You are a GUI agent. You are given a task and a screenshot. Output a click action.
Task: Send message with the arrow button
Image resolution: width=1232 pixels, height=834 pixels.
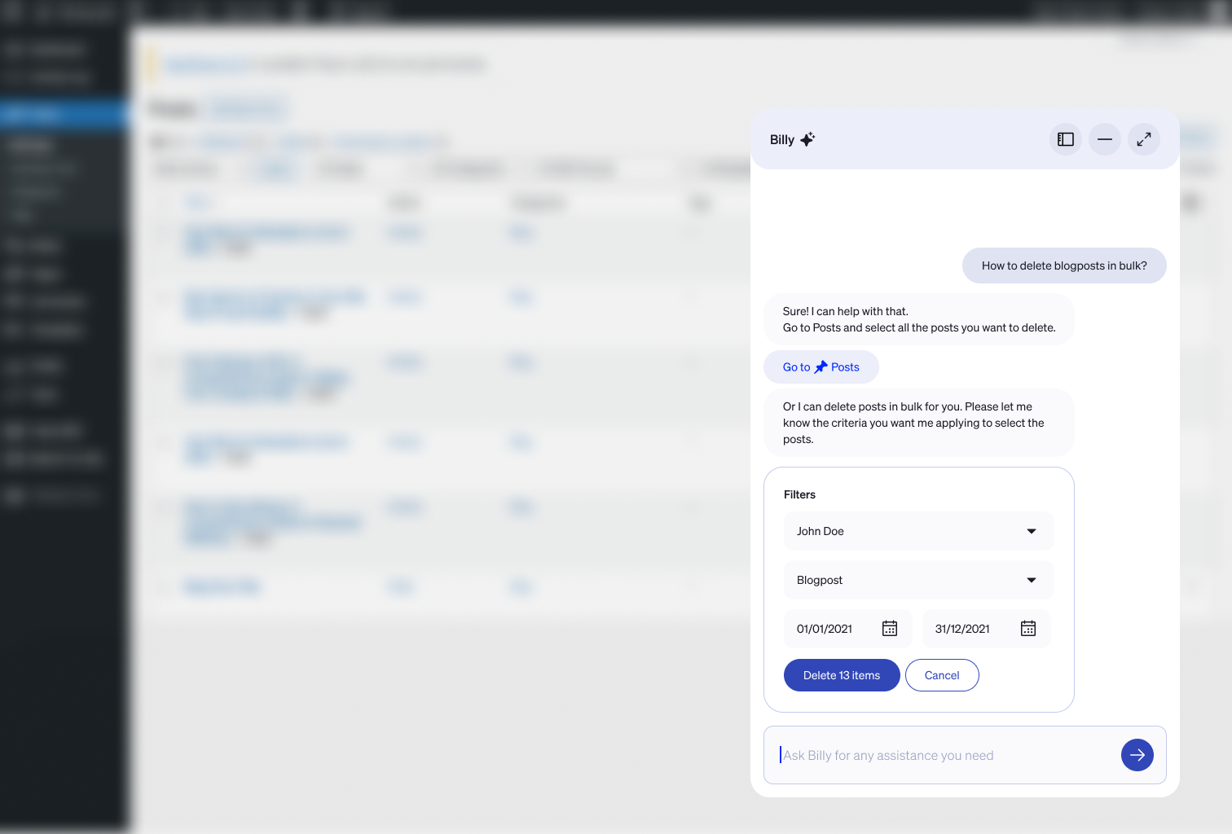tap(1137, 755)
